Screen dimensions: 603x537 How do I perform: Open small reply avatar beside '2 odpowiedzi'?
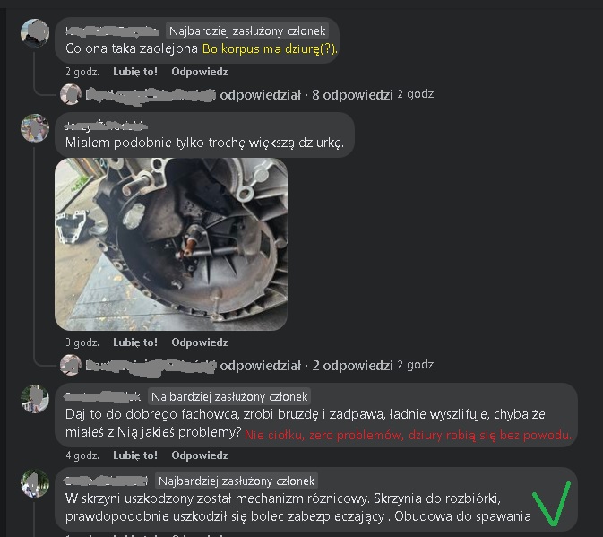[71, 365]
